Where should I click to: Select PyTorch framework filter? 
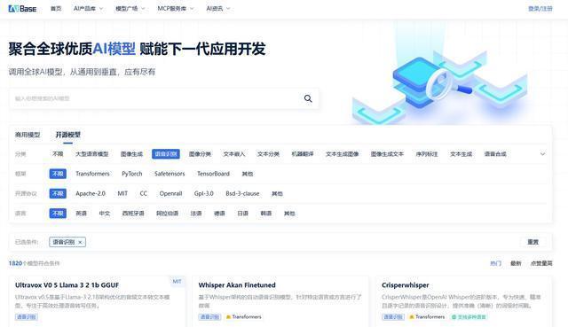point(132,174)
